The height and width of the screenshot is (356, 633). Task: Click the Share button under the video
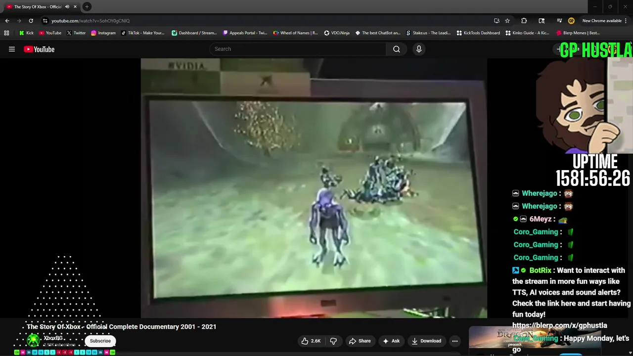click(360, 341)
